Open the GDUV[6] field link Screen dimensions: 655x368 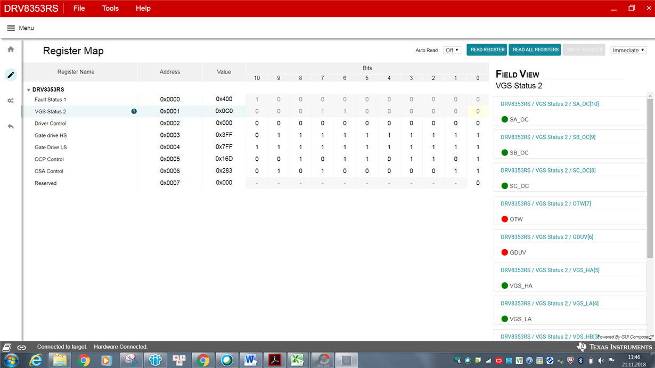pyautogui.click(x=547, y=237)
